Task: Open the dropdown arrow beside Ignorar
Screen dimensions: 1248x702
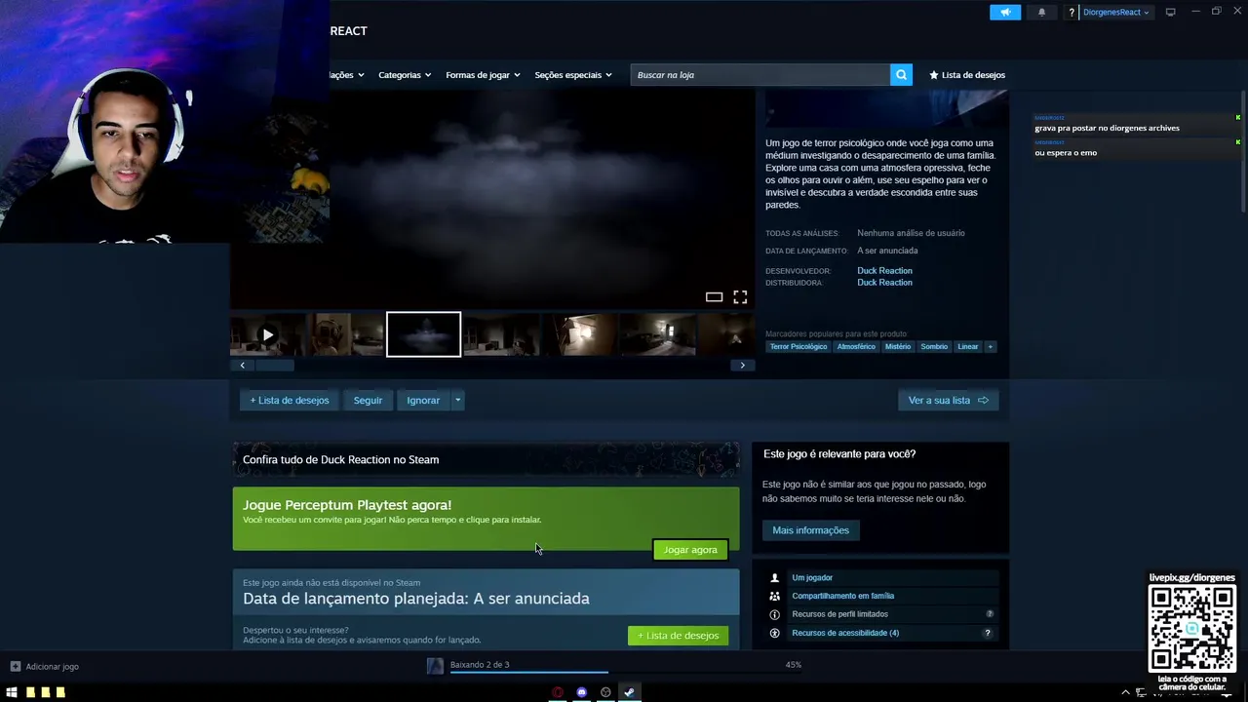Action: pos(457,400)
